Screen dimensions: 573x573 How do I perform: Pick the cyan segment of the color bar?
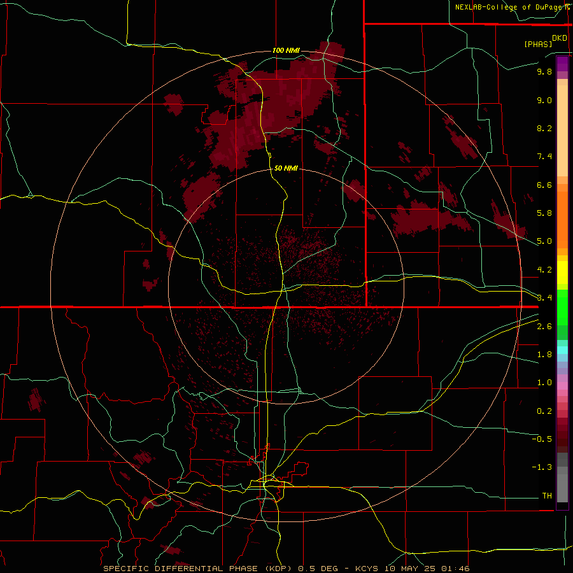pos(562,350)
